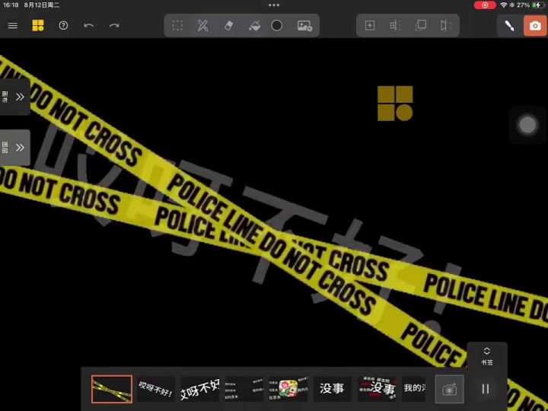The height and width of the screenshot is (411, 548).
Task: Open the help question mark
Action: pos(63,26)
